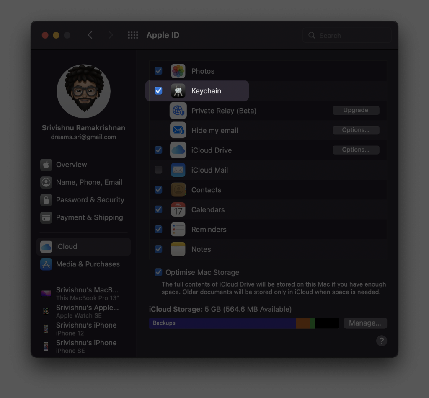
Task: Click the Apple Watch SE device icon
Action: click(x=46, y=311)
